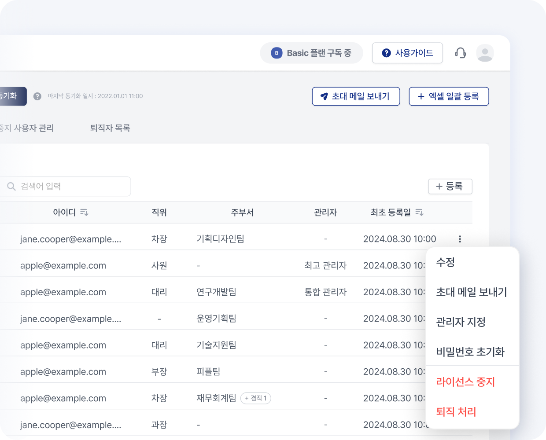Click 기술지원팀 department cell
546x440 pixels.
coord(216,345)
